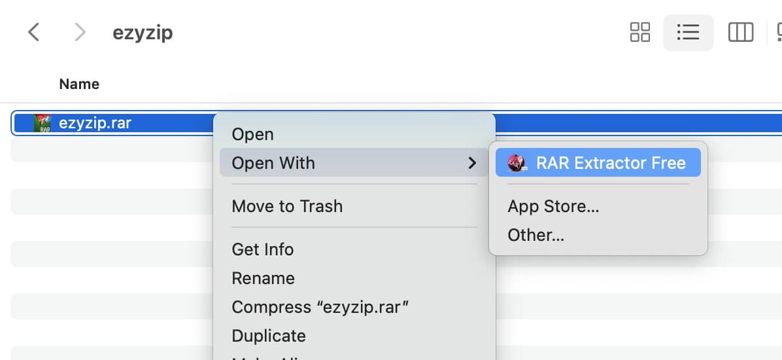This screenshot has height=360, width=782.
Task: Select the Open With menu entry
Action: click(273, 163)
